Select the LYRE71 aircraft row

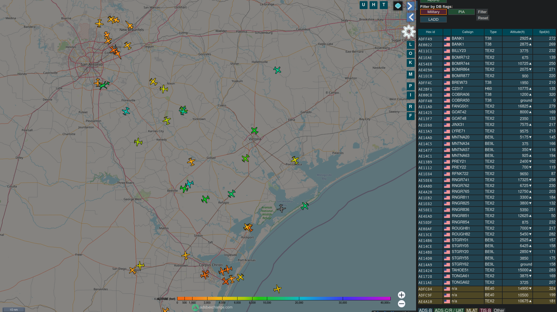[487, 131]
